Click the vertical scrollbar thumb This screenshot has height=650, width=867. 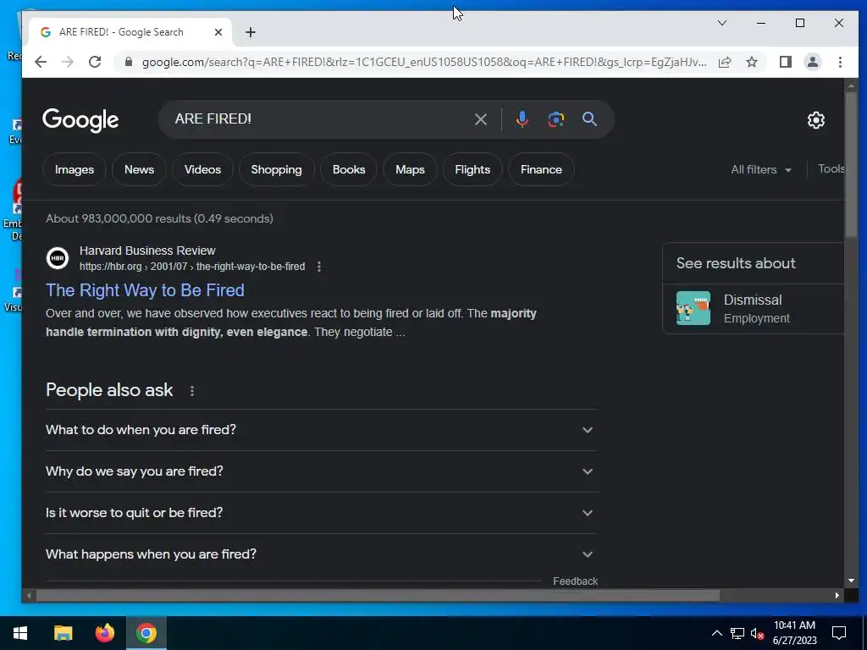coord(851,166)
